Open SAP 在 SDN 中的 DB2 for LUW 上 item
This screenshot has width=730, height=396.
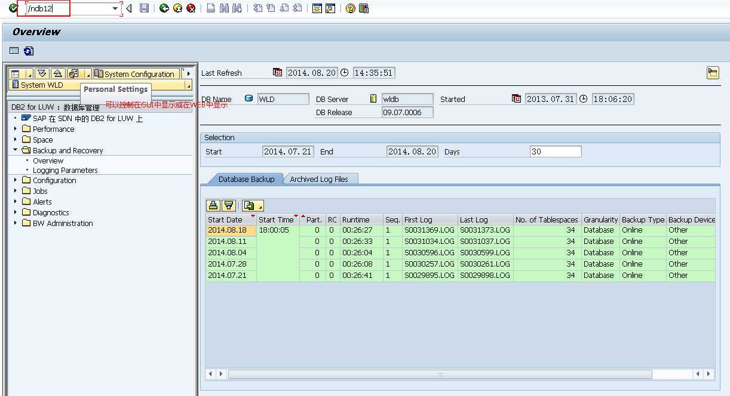click(88, 118)
